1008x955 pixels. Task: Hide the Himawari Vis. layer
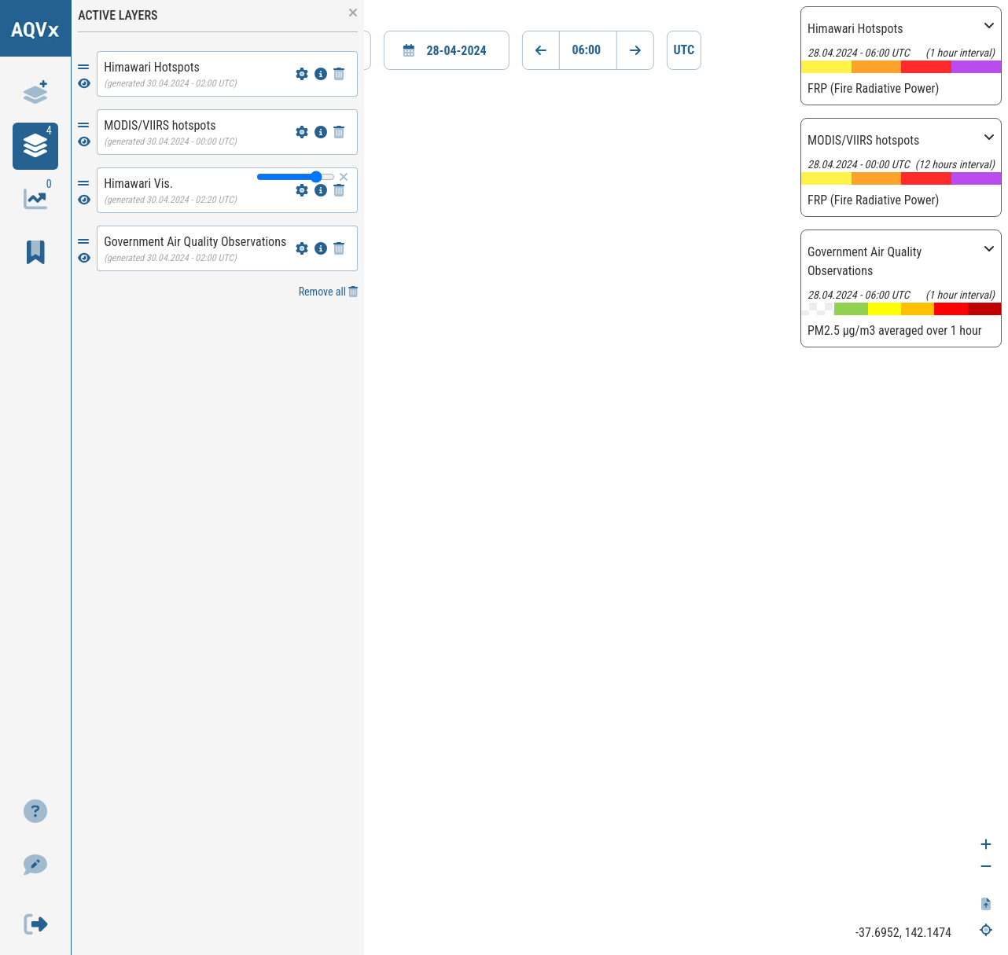tap(84, 200)
